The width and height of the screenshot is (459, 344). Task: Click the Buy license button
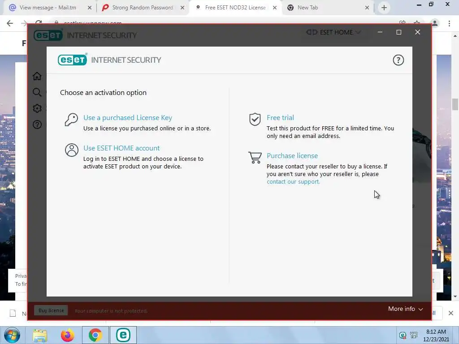(51, 310)
